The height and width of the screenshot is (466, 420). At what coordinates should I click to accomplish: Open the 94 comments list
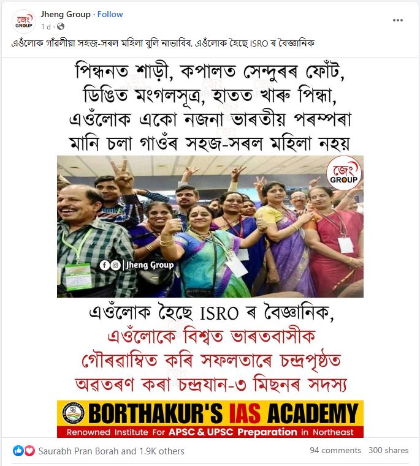[x=335, y=450]
